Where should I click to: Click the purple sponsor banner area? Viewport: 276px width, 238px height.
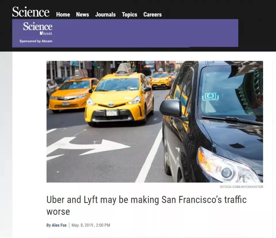[x=125, y=33]
